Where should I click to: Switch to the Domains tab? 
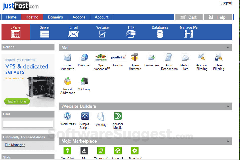[55, 17]
